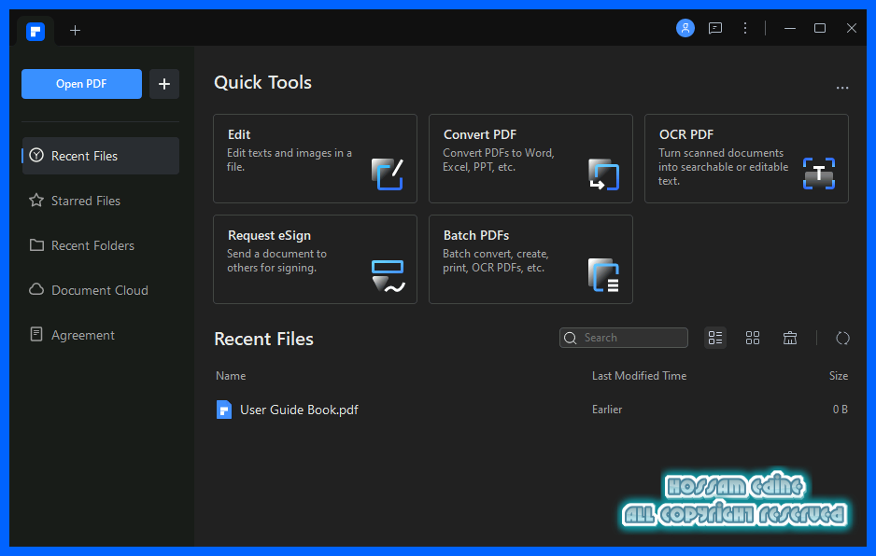Click the Open PDF button
This screenshot has width=876, height=556.
point(81,84)
